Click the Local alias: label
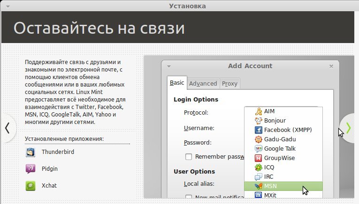Image resolution: width=359 pixels, height=204 pixels. click(199, 184)
